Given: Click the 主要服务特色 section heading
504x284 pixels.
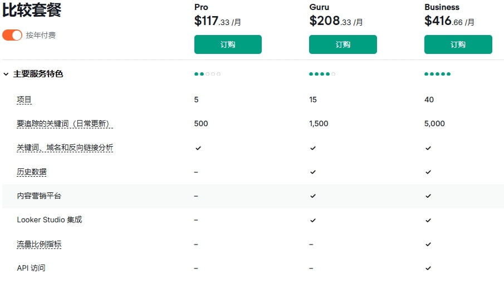Looking at the screenshot, I should [38, 74].
